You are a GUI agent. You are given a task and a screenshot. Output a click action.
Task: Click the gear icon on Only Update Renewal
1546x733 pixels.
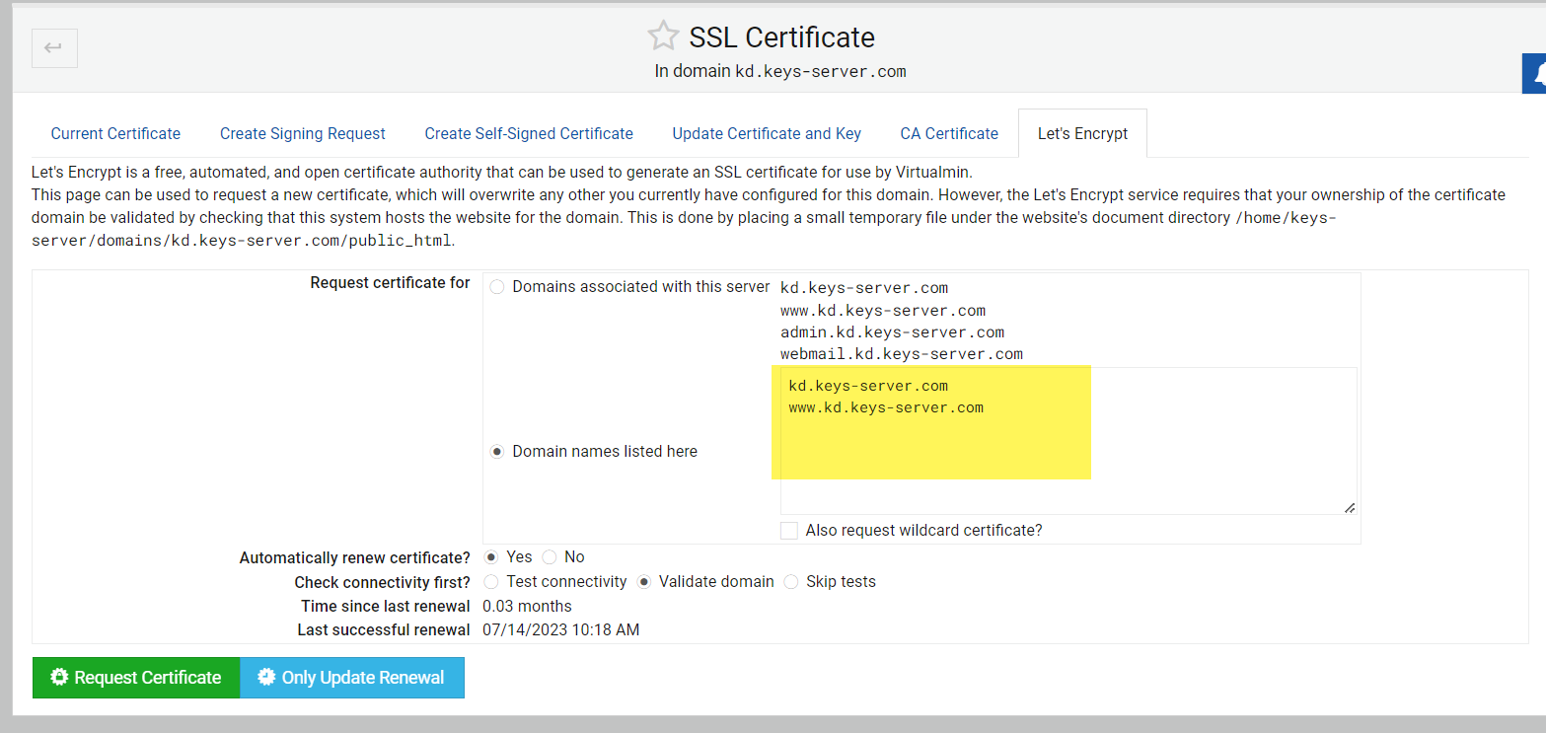(x=266, y=678)
